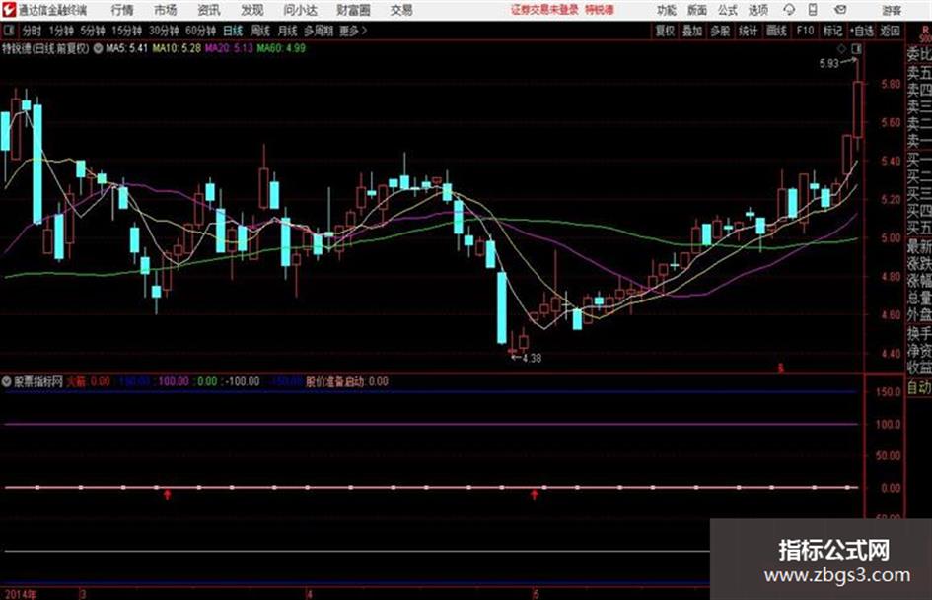Click the MA5: 5.41 indicator value
Viewport: 932px width, 600px height.
tap(126, 48)
